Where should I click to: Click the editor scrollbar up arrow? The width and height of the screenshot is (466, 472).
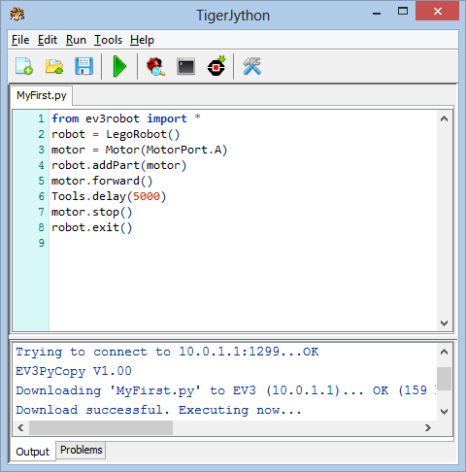[x=444, y=118]
